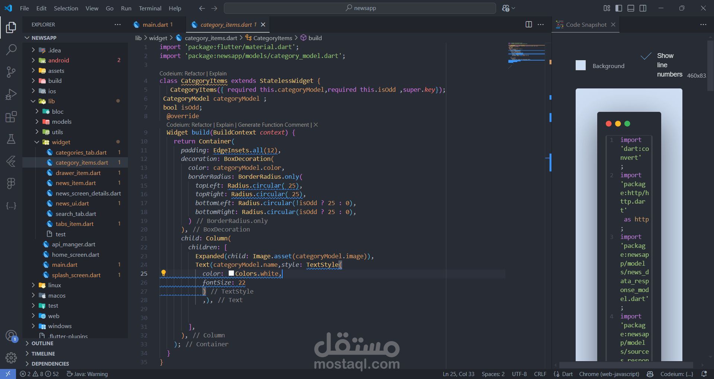Click the newsapp command center search
The height and width of the screenshot is (379, 714).
pyautogui.click(x=360, y=8)
